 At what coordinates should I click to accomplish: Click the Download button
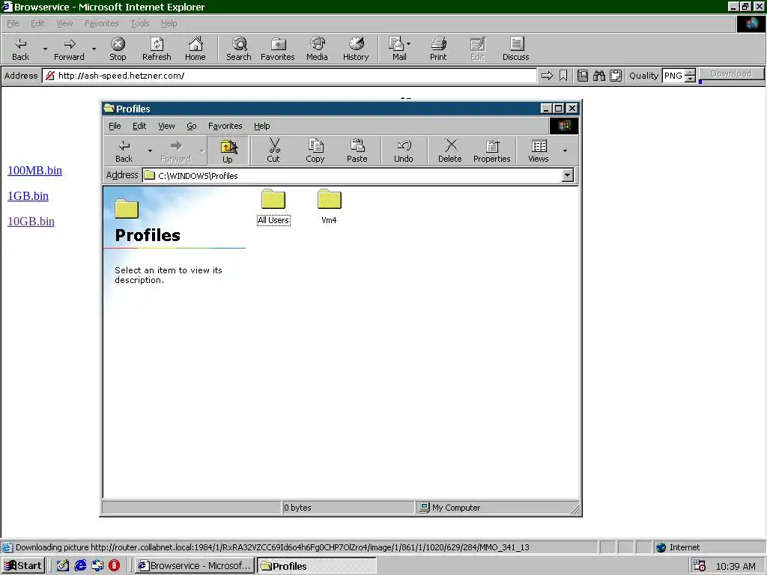point(731,74)
